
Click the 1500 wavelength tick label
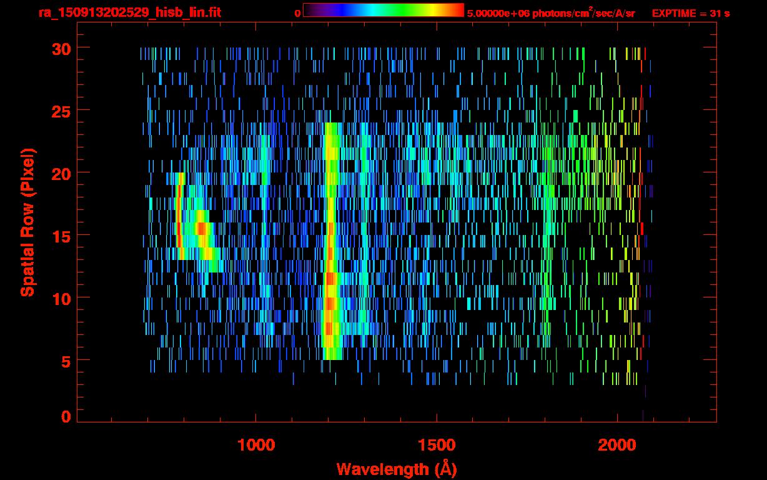pyautogui.click(x=436, y=445)
